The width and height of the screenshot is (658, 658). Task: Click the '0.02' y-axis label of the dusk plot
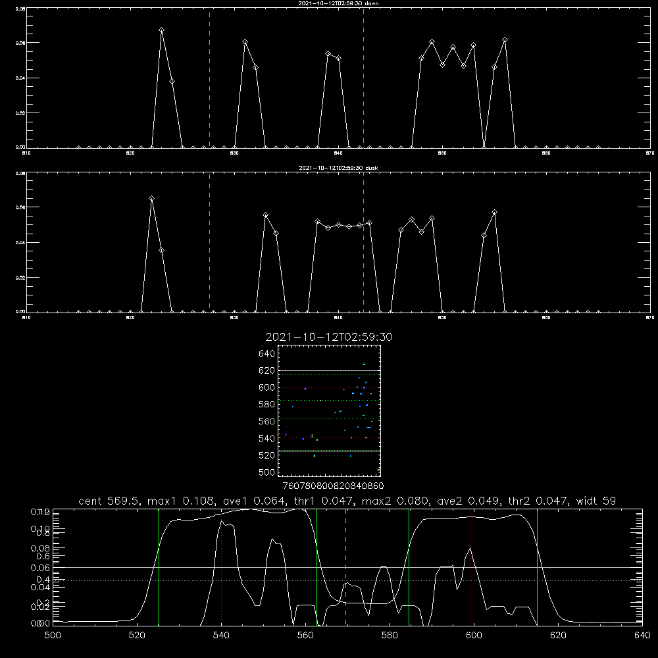click(21, 278)
